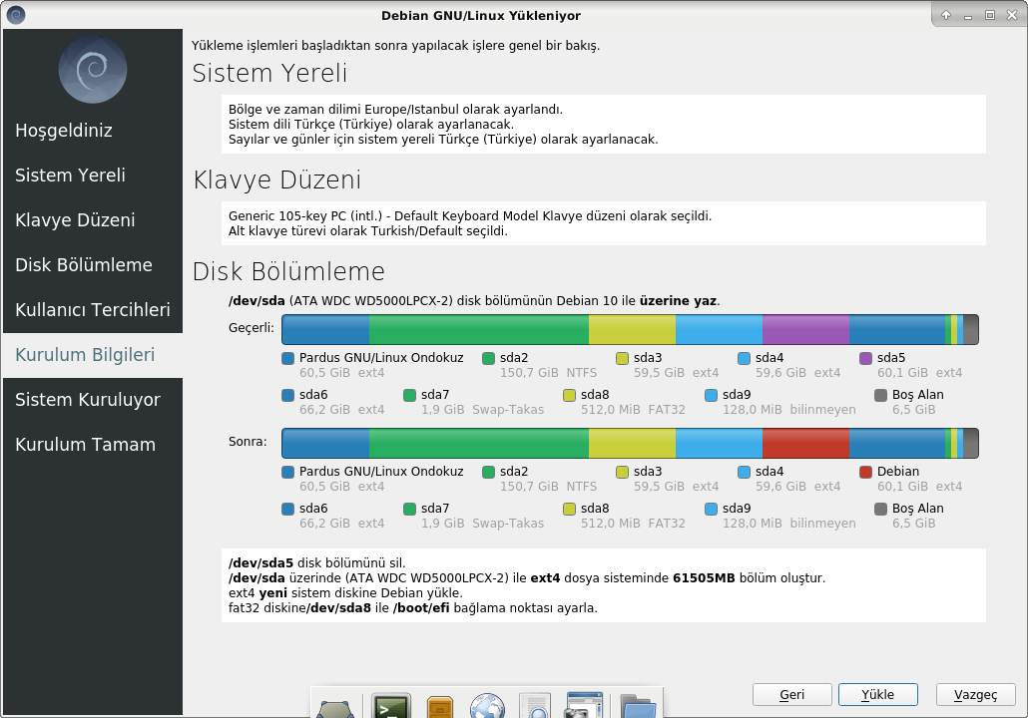The width and height of the screenshot is (1028, 718).
Task: Click the '/dev/sda ... üzerine yaz' summary line
Action: pyautogui.click(x=474, y=301)
